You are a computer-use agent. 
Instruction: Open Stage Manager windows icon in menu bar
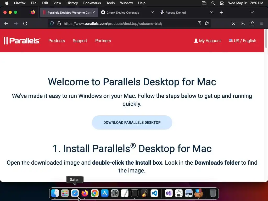pos(204,3)
